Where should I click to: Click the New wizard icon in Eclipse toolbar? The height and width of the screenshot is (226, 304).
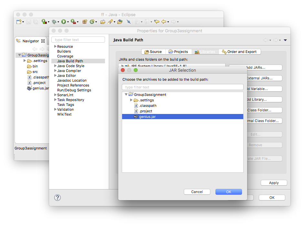[x=19, y=22]
